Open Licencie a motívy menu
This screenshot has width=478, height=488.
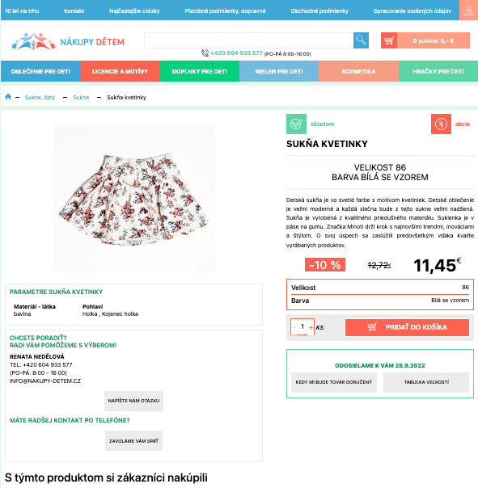click(x=120, y=71)
